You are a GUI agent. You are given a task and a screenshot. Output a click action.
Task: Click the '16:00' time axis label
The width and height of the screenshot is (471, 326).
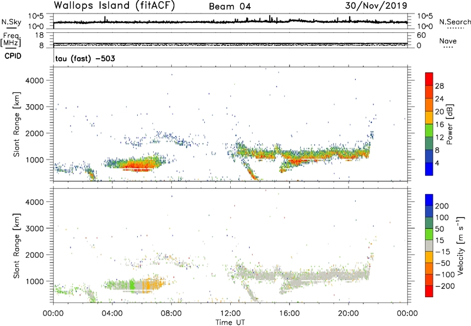[289, 314]
